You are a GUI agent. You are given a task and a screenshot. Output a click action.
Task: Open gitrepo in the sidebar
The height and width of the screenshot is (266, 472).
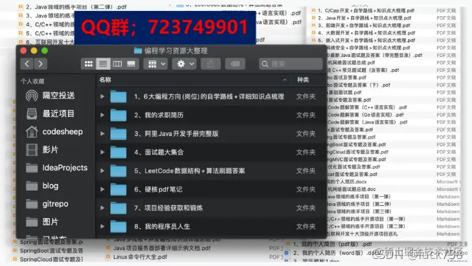pos(47,204)
